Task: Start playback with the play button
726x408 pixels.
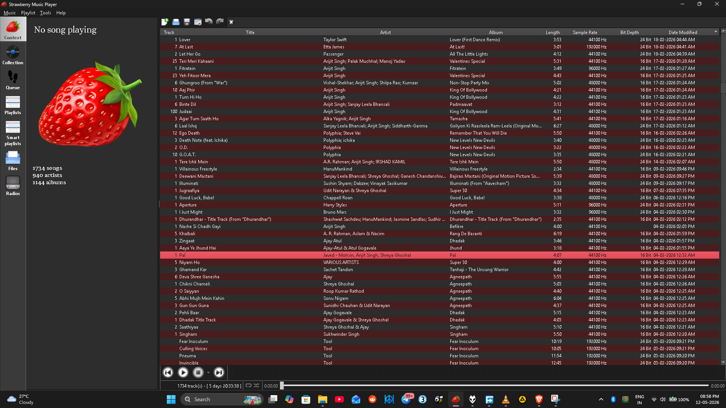Action: pos(183,372)
